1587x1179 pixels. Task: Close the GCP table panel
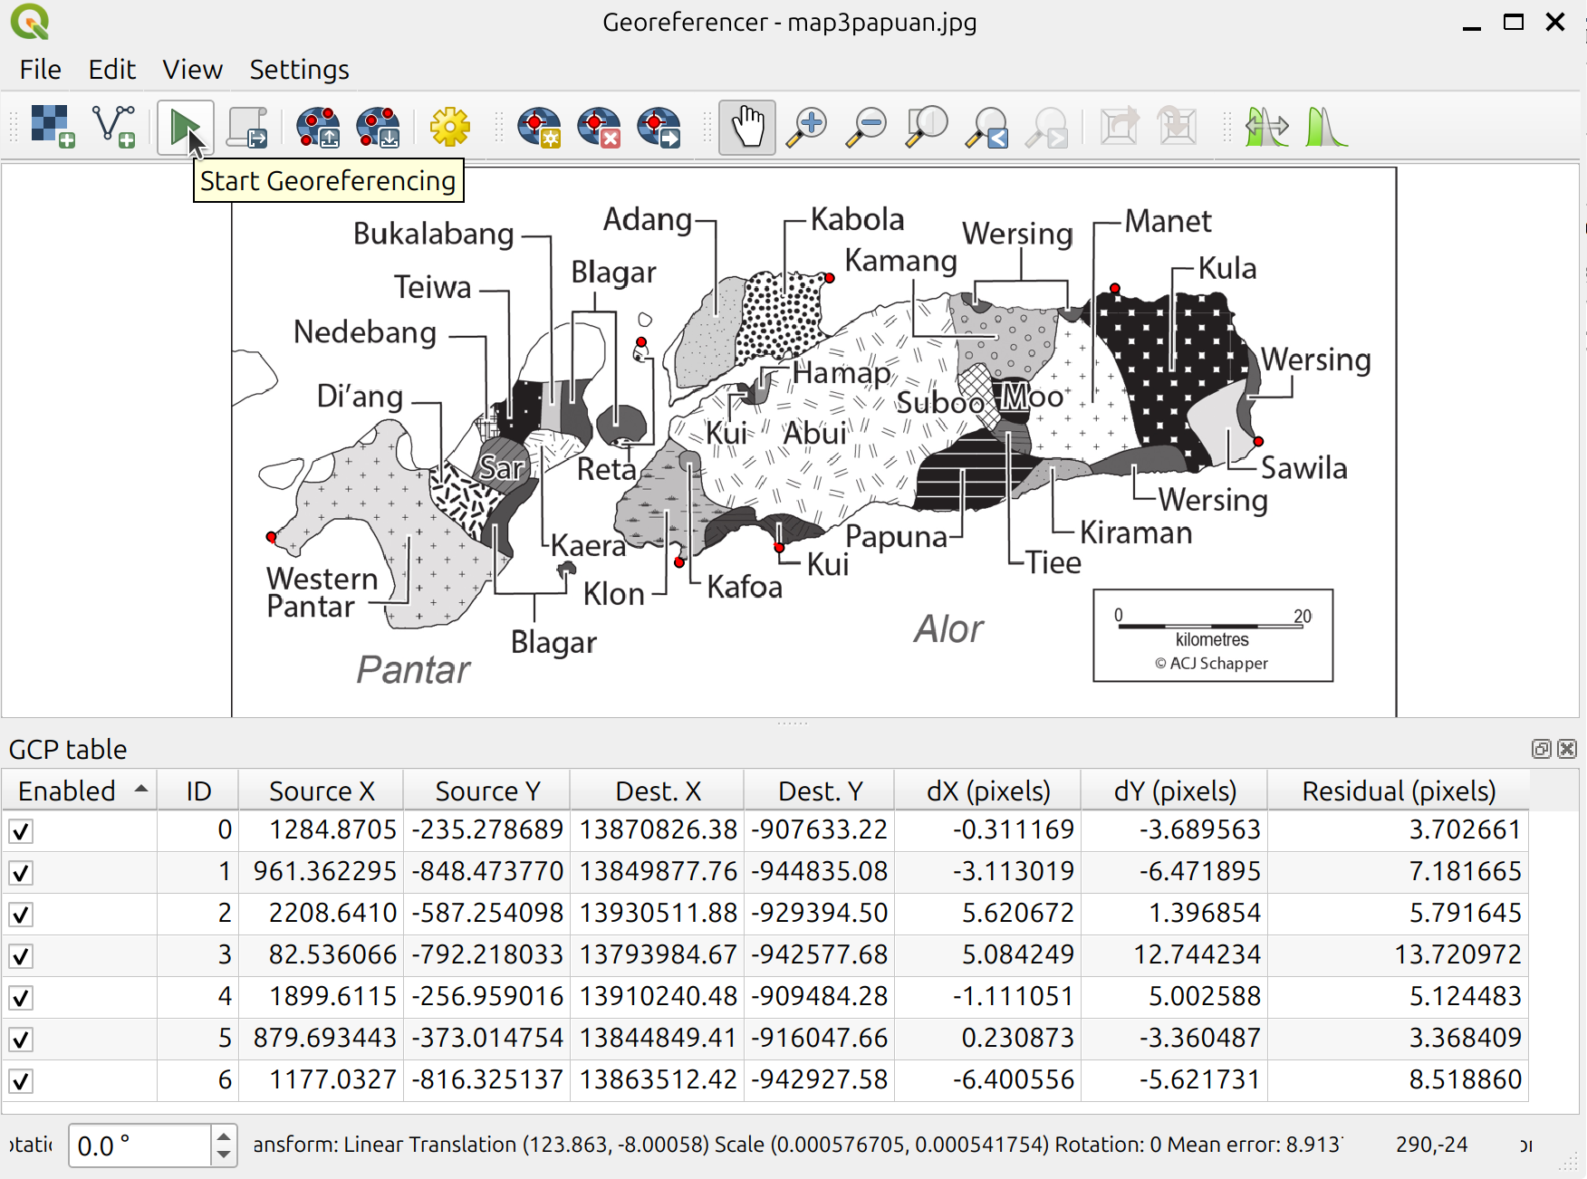click(x=1567, y=750)
